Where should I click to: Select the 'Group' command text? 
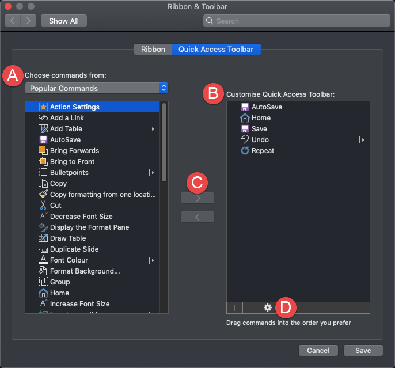[60, 282]
